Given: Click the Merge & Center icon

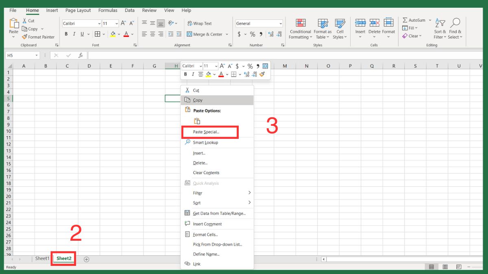Looking at the screenshot, I should [x=190, y=35].
